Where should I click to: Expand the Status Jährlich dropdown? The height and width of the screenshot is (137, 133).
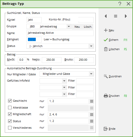(x=91, y=46)
